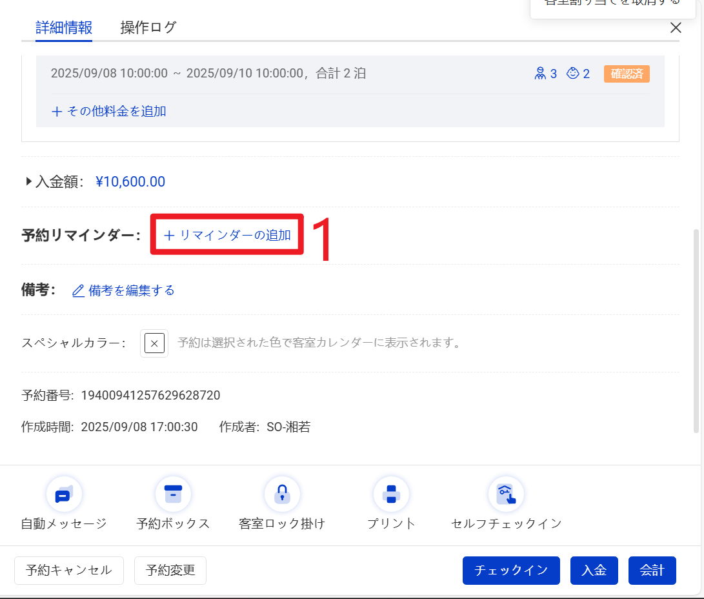Click the blue チェックイン button
The width and height of the screenshot is (704, 599).
coord(511,571)
